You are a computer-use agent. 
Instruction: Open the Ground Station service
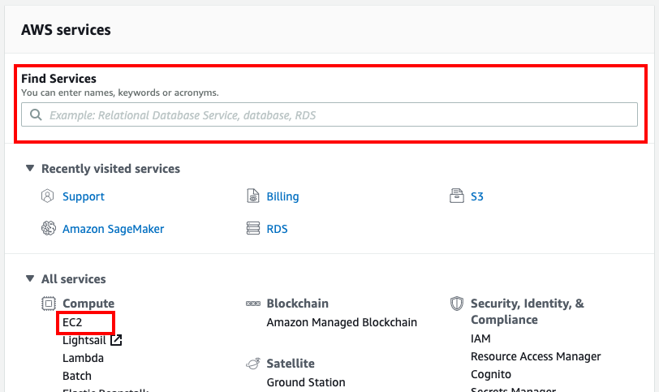(306, 382)
